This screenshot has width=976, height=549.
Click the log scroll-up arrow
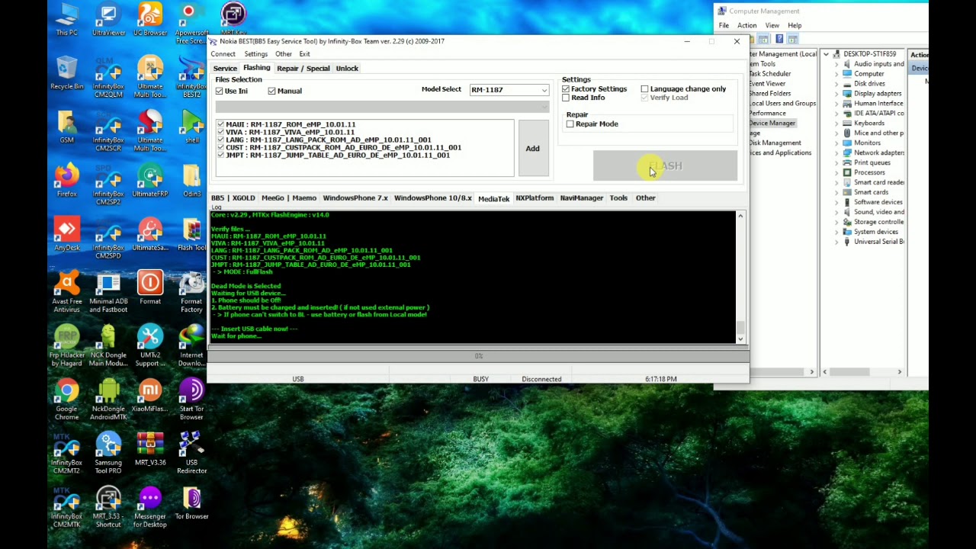(x=740, y=217)
